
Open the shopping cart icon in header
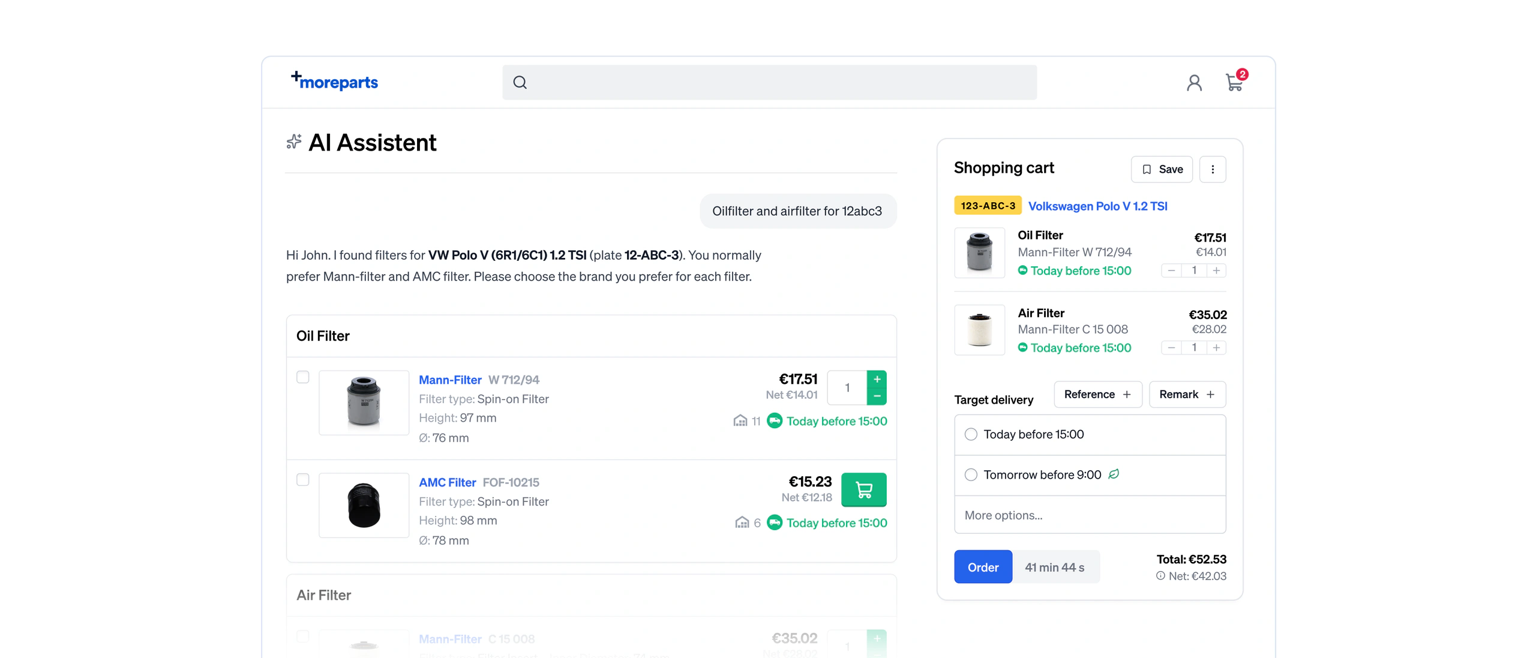coord(1234,83)
